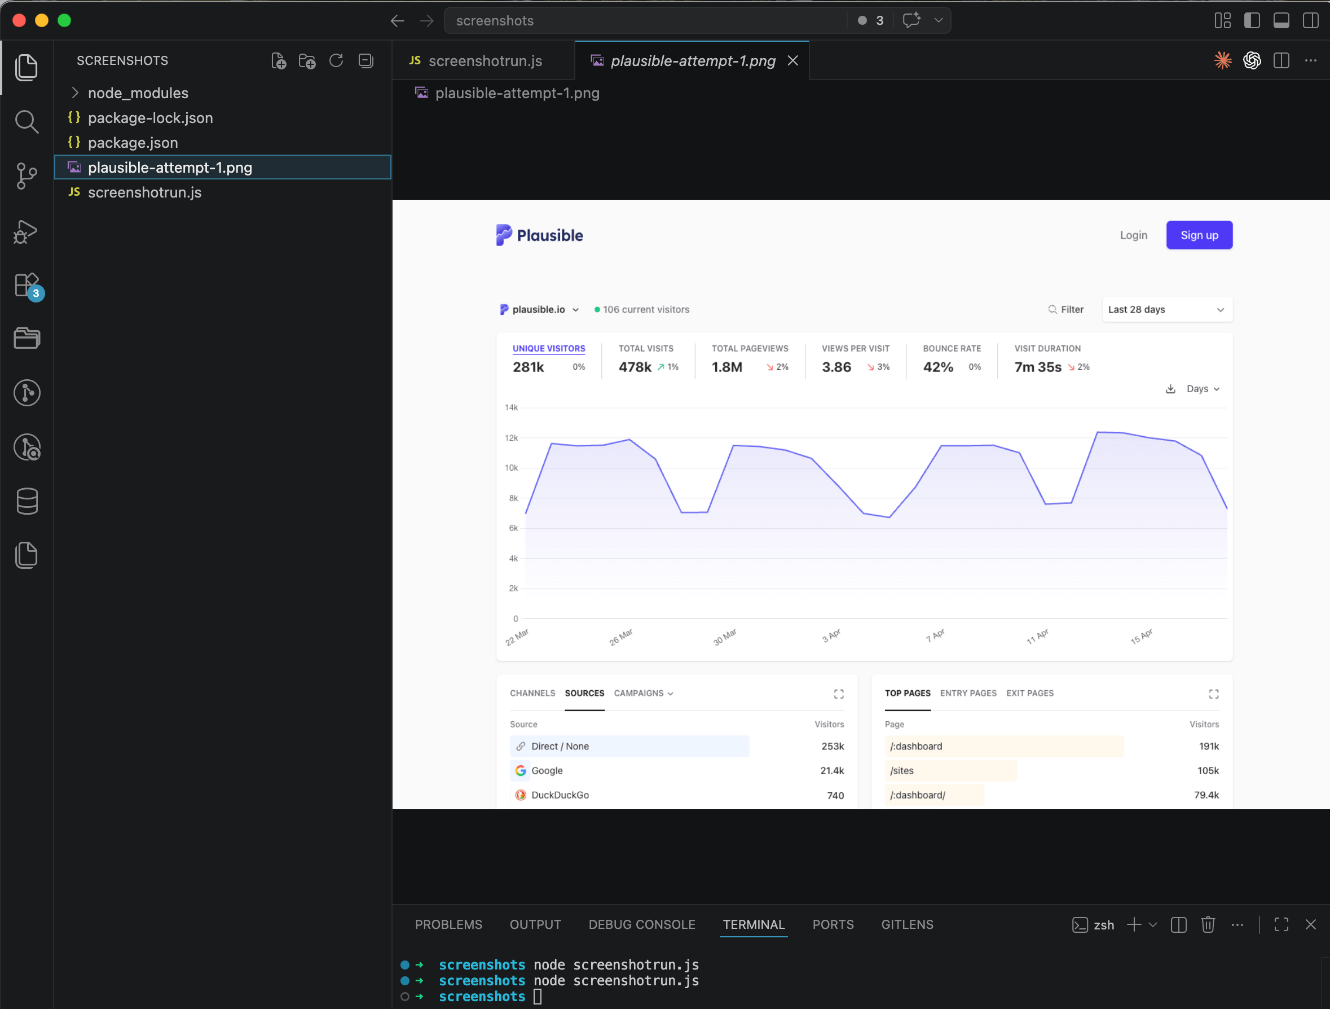The image size is (1330, 1009).
Task: Switch to the screenshotrun.js tab
Action: (485, 60)
